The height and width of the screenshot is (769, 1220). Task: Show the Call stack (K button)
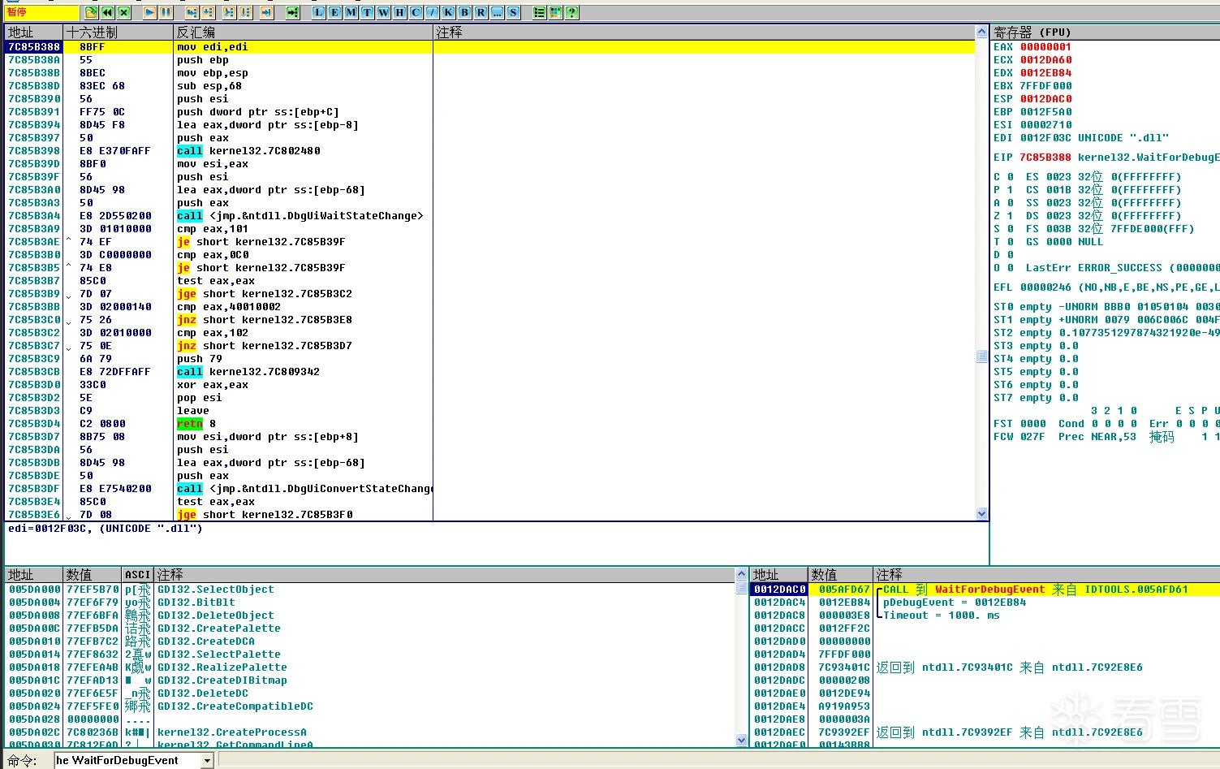coord(449,12)
